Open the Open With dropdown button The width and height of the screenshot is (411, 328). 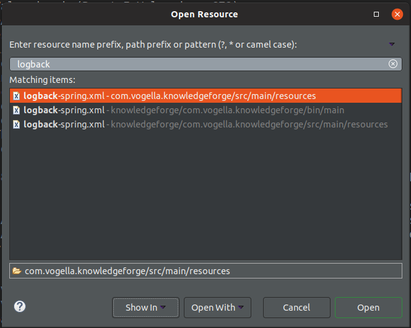(217, 308)
